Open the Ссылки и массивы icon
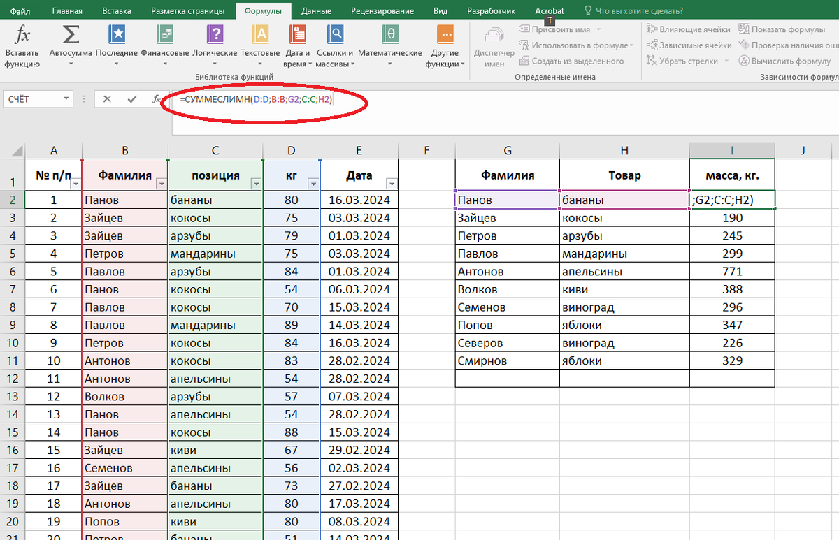 click(335, 34)
